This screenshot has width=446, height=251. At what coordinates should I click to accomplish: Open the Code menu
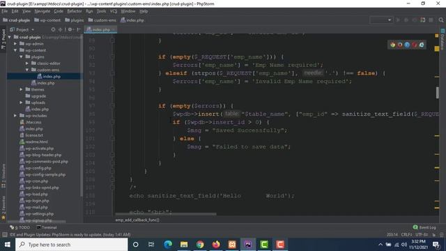[59, 11]
